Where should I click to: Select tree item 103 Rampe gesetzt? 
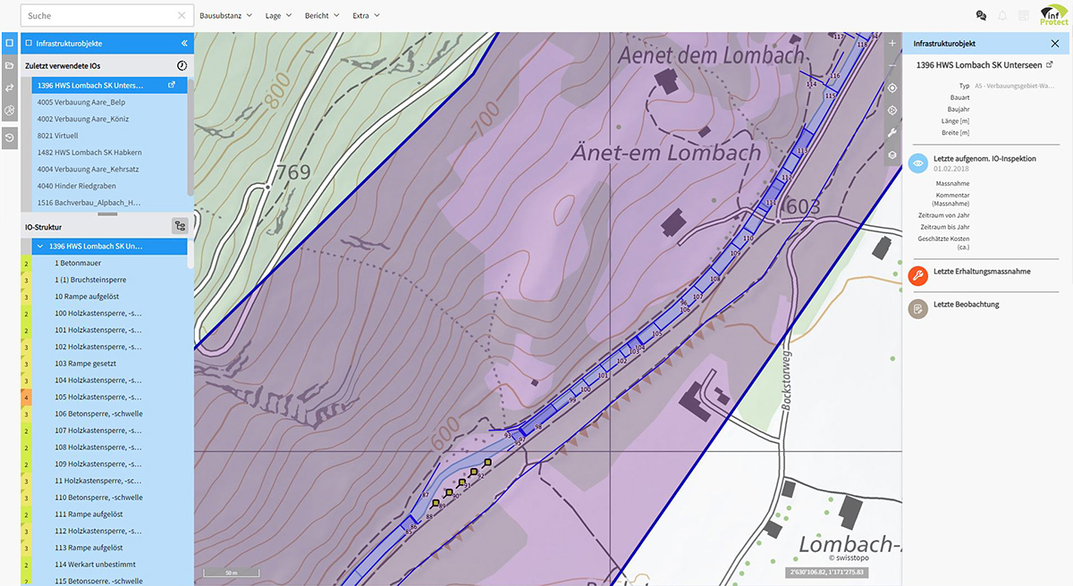[109, 364]
